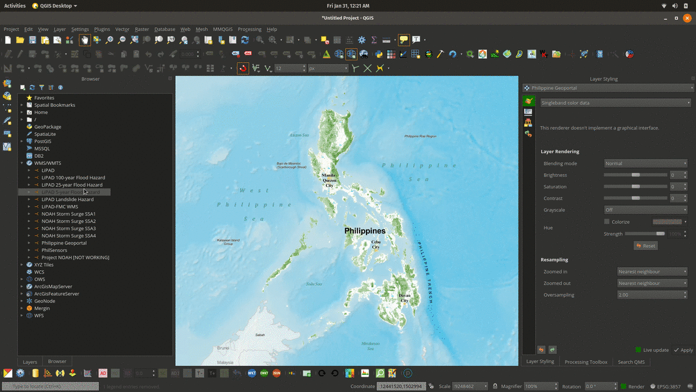Select the PhilSensors WMS connection

tap(54, 250)
